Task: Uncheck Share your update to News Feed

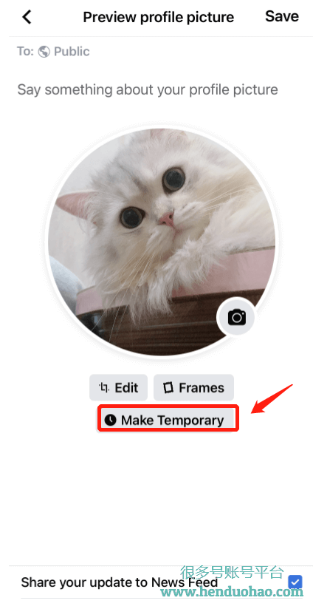Action: (x=295, y=582)
